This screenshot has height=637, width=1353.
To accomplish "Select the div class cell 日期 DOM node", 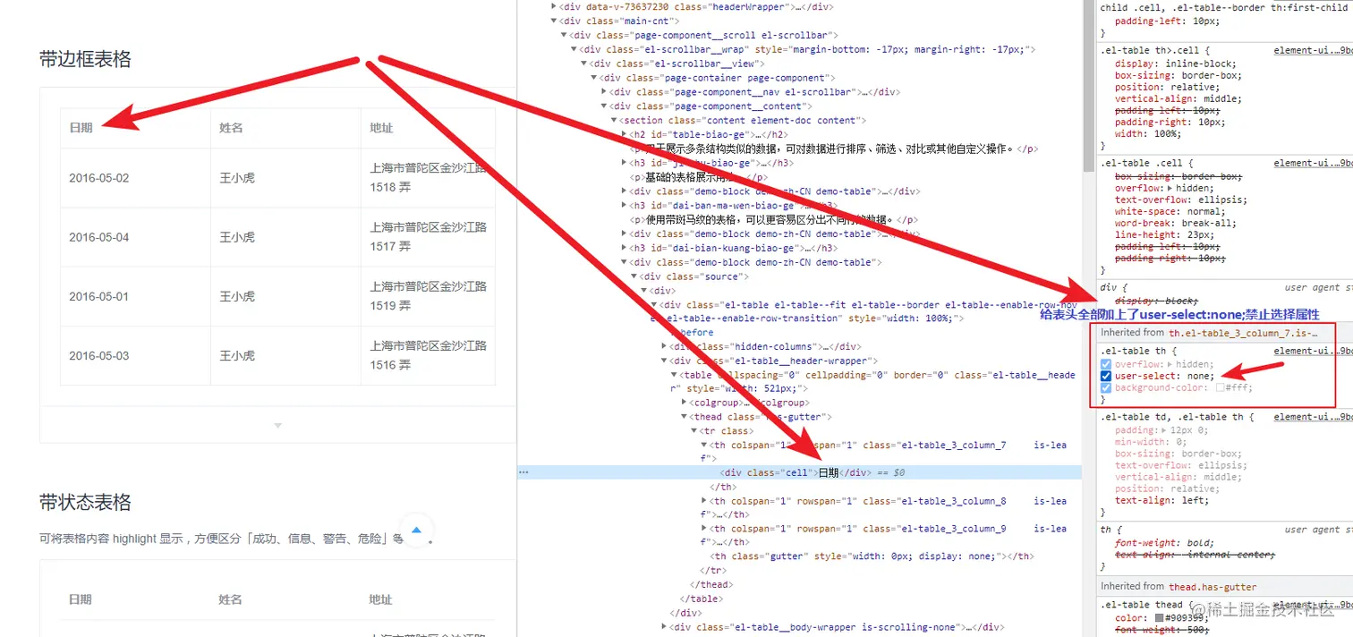I will 799,472.
